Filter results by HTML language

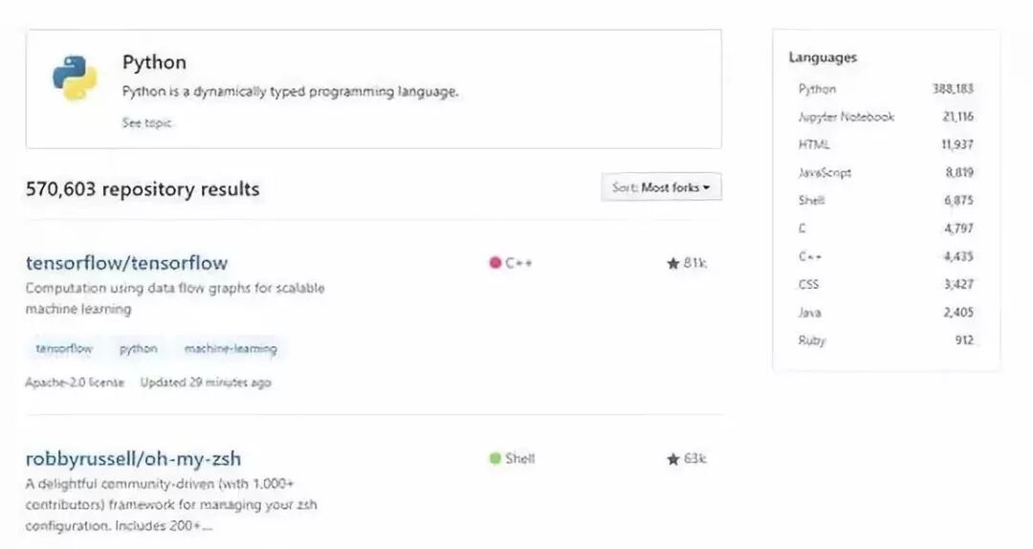(x=814, y=144)
